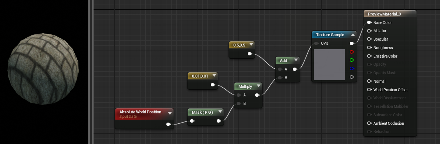Viewport: 440px width, 144px height.
Task: Click the disabled World Displacement pin
Action: click(x=369, y=98)
